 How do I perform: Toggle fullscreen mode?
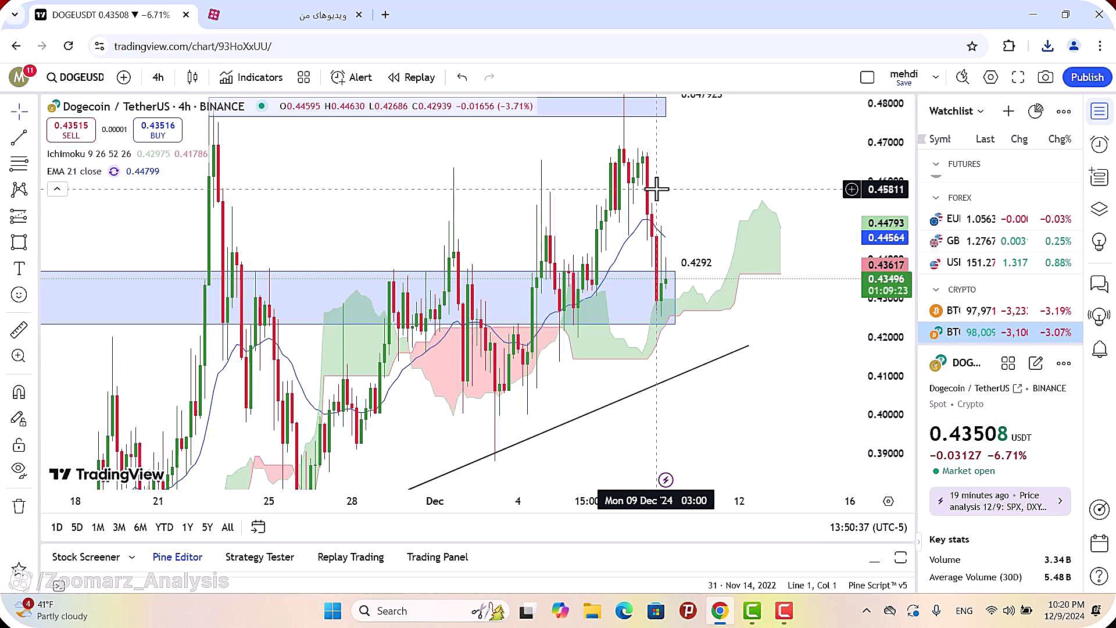coord(1018,77)
